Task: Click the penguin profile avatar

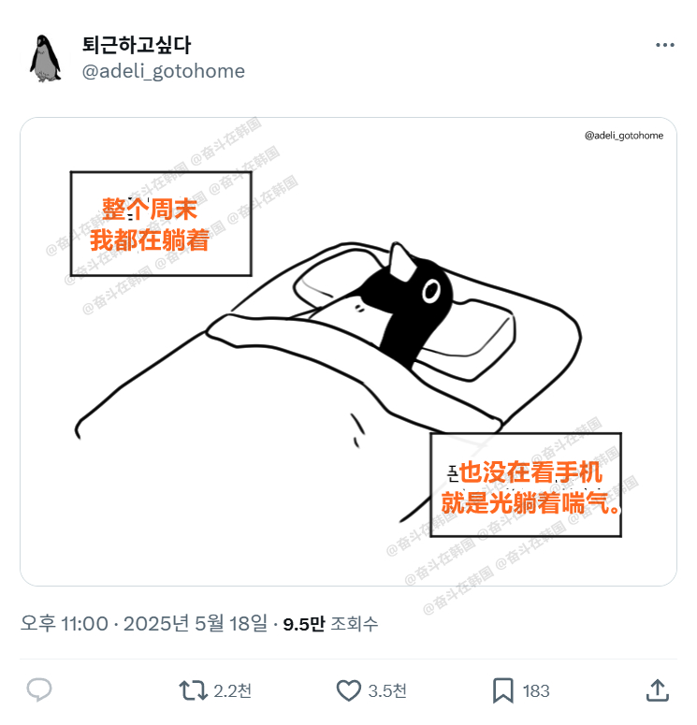Action: pos(45,58)
